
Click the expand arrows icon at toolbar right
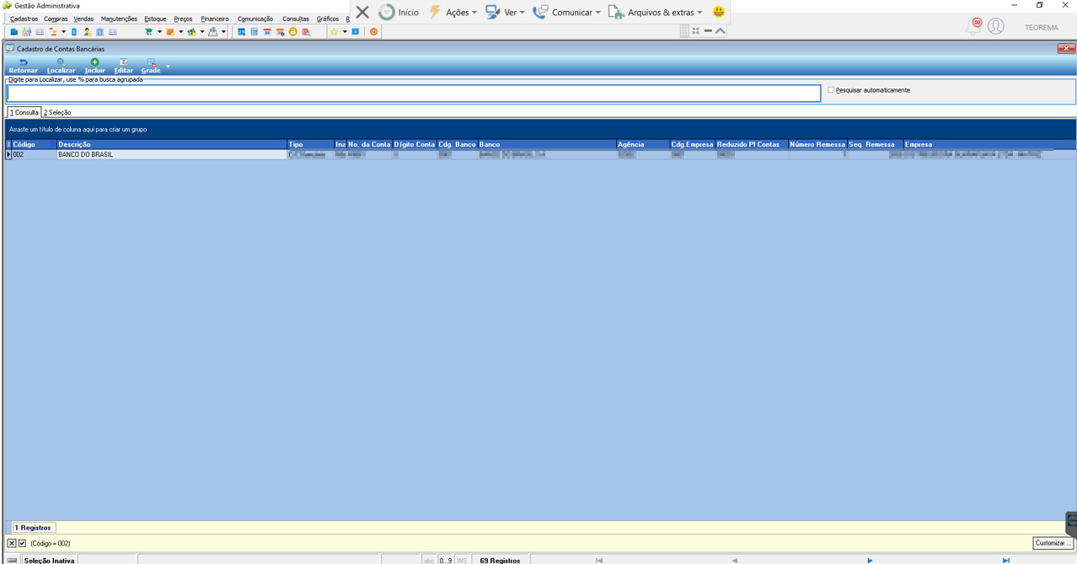click(x=696, y=30)
